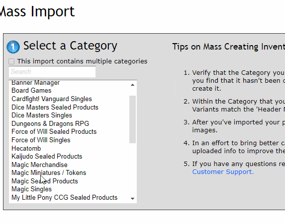The height and width of the screenshot is (224, 285).
Task: Select the Hecatomb category
Action: [x=26, y=148]
